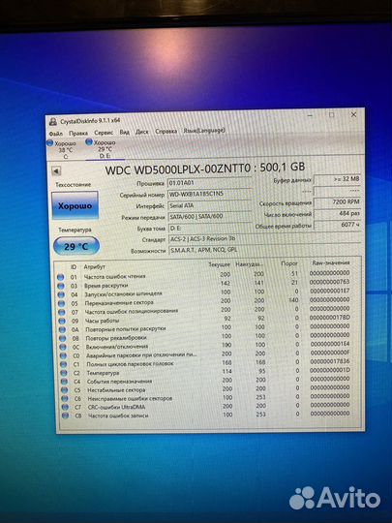Open the Сервис menu

[104, 133]
